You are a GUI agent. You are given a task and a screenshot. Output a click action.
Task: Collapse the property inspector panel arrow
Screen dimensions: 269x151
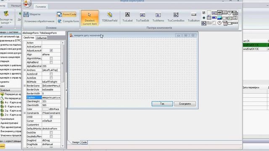coord(66,90)
